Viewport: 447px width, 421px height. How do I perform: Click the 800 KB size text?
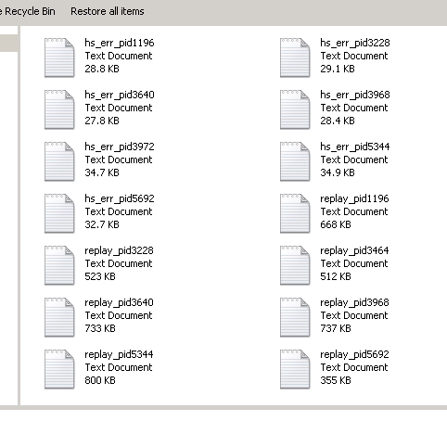point(100,380)
